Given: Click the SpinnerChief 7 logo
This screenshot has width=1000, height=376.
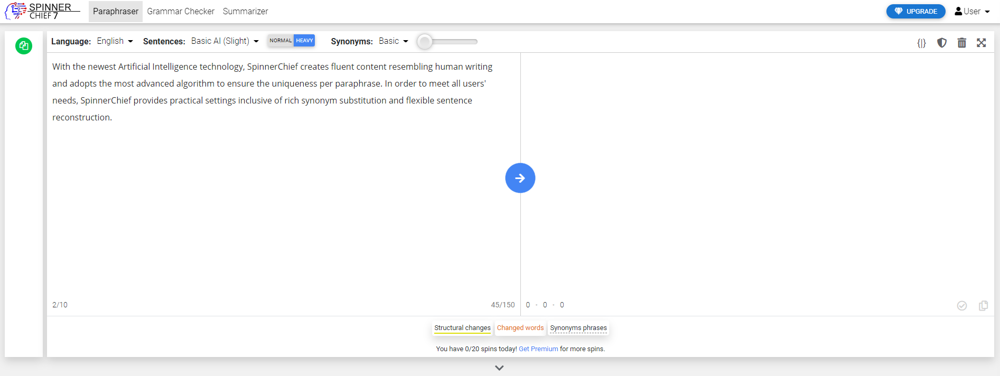Looking at the screenshot, I should tap(42, 11).
